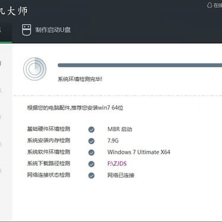The width and height of the screenshot is (222, 222).
Task: Click the detection progress bar
Action: click(140, 65)
